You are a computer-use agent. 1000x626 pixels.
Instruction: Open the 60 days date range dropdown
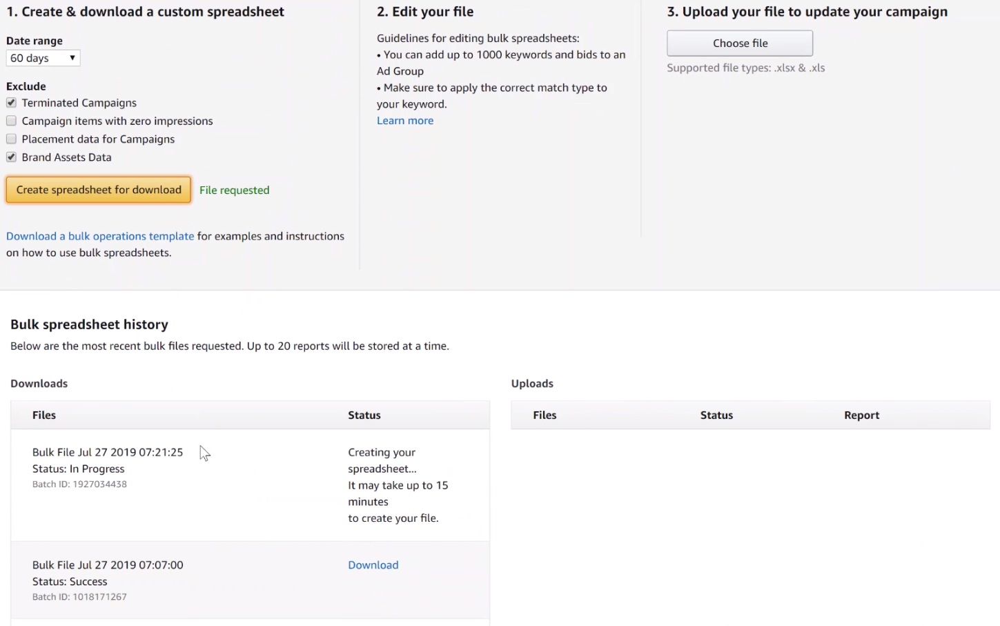pyautogui.click(x=43, y=58)
